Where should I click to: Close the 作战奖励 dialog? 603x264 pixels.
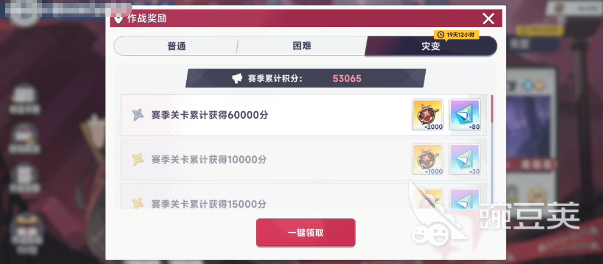pyautogui.click(x=488, y=19)
